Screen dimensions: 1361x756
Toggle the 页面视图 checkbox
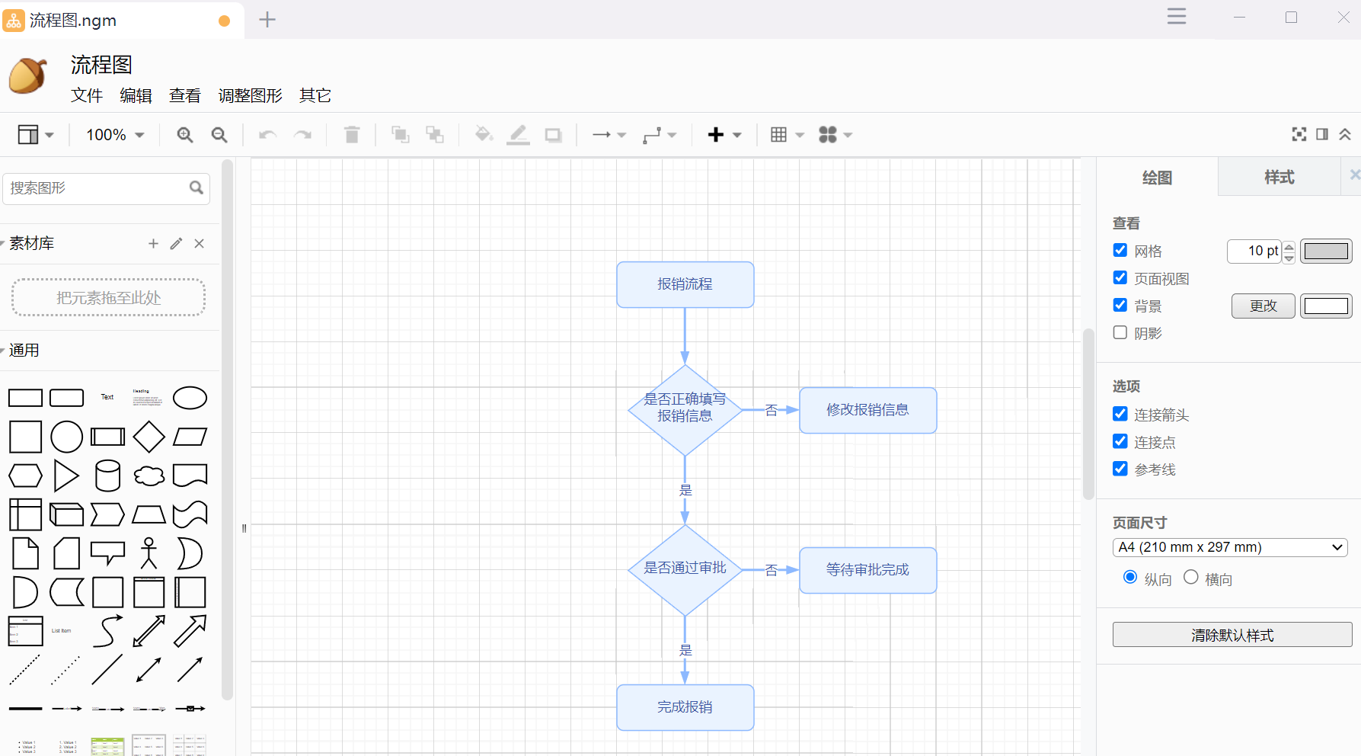(1120, 277)
